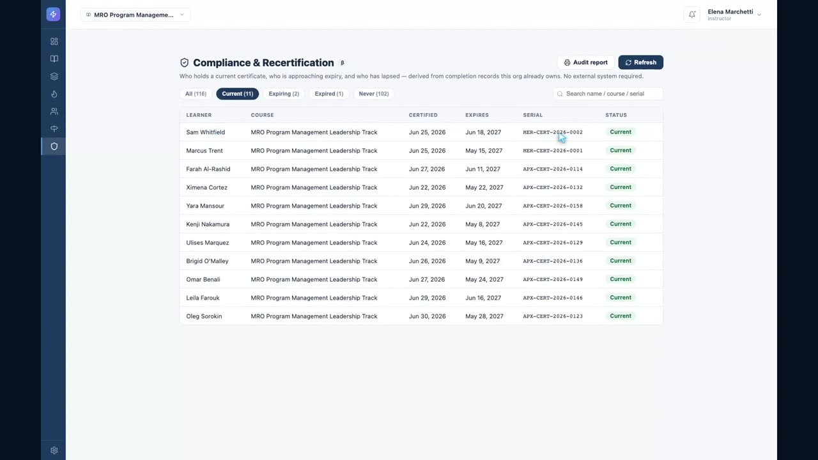Click certified date Jun 30, 2026

428,316
